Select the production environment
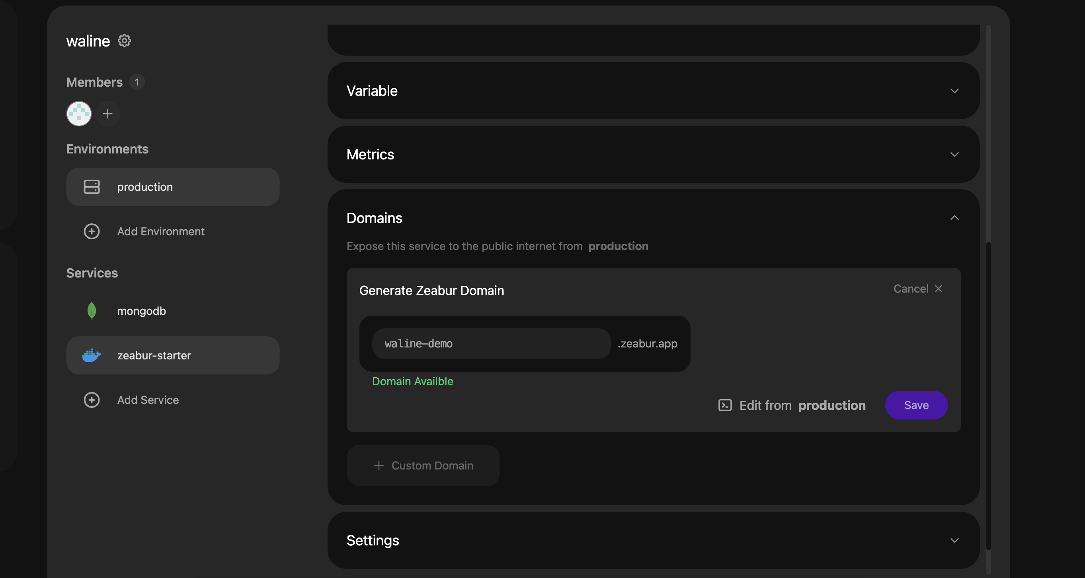 (173, 187)
